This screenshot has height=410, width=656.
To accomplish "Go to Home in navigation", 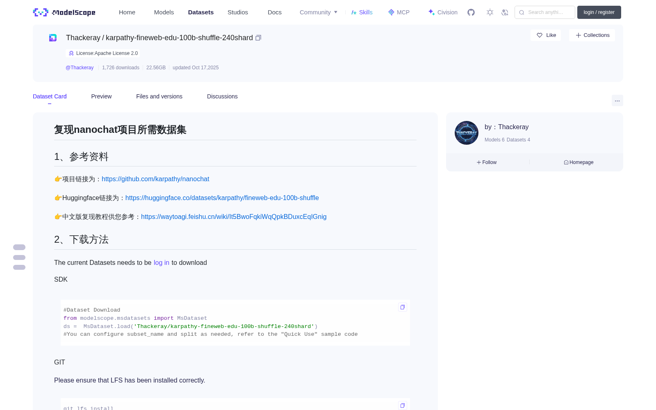I will (x=127, y=12).
